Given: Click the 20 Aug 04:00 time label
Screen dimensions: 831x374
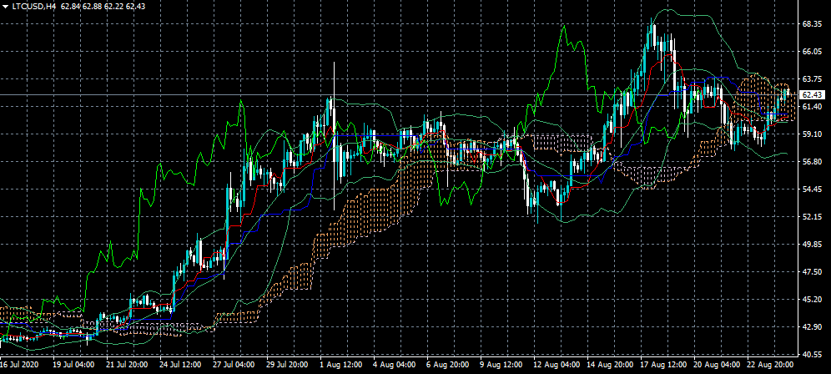Looking at the screenshot, I should [x=716, y=365].
